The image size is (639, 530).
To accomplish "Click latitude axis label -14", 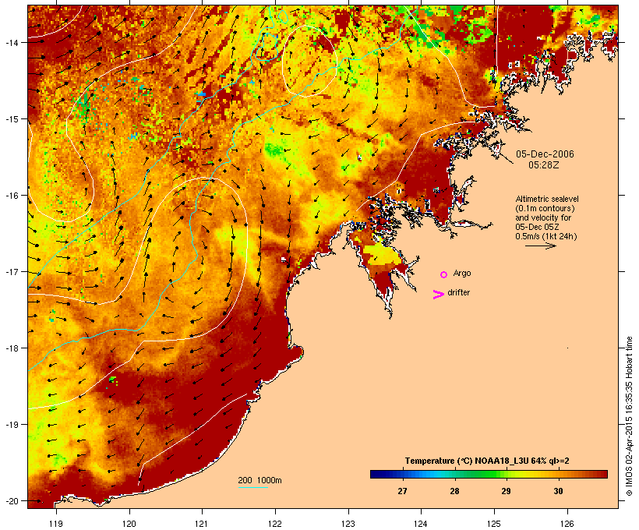I will coord(12,42).
